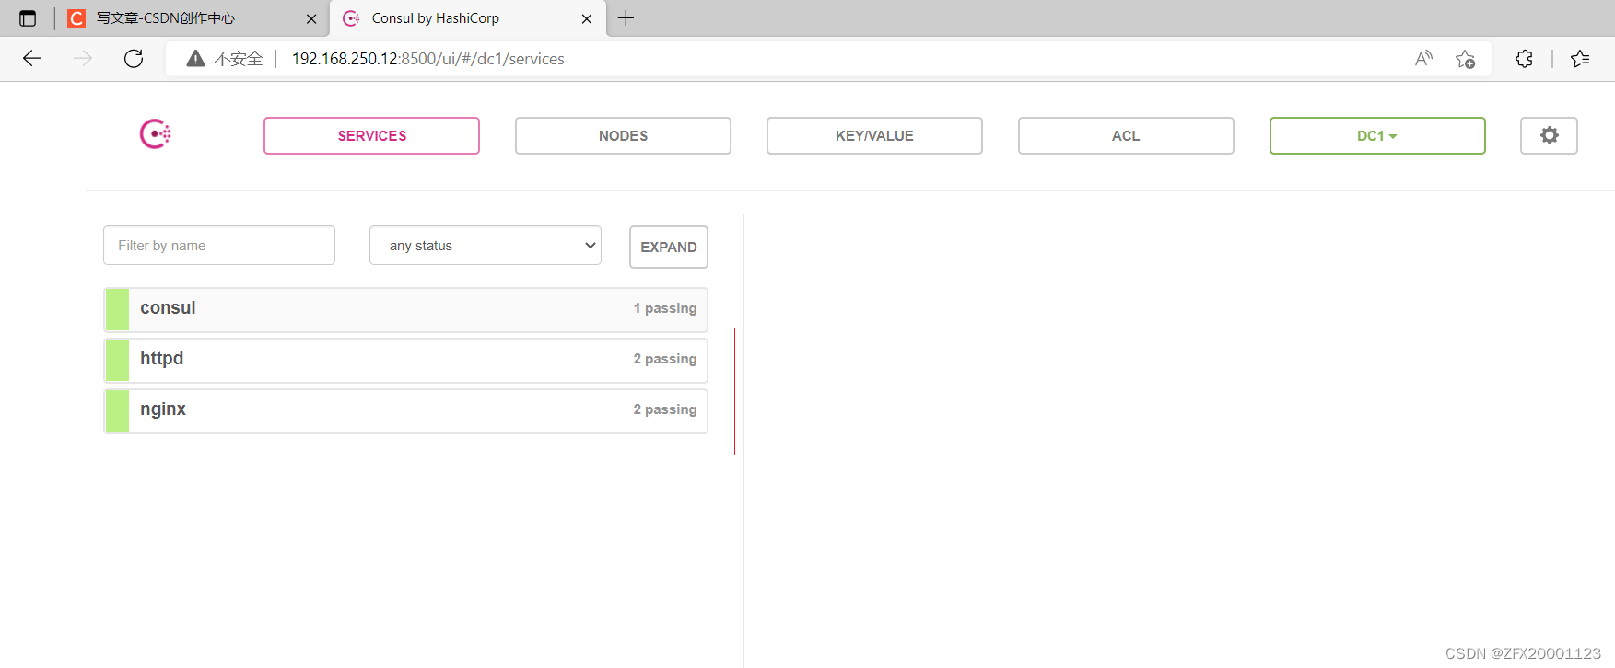Select the nginx service row
The width and height of the screenshot is (1615, 668).
pos(405,409)
